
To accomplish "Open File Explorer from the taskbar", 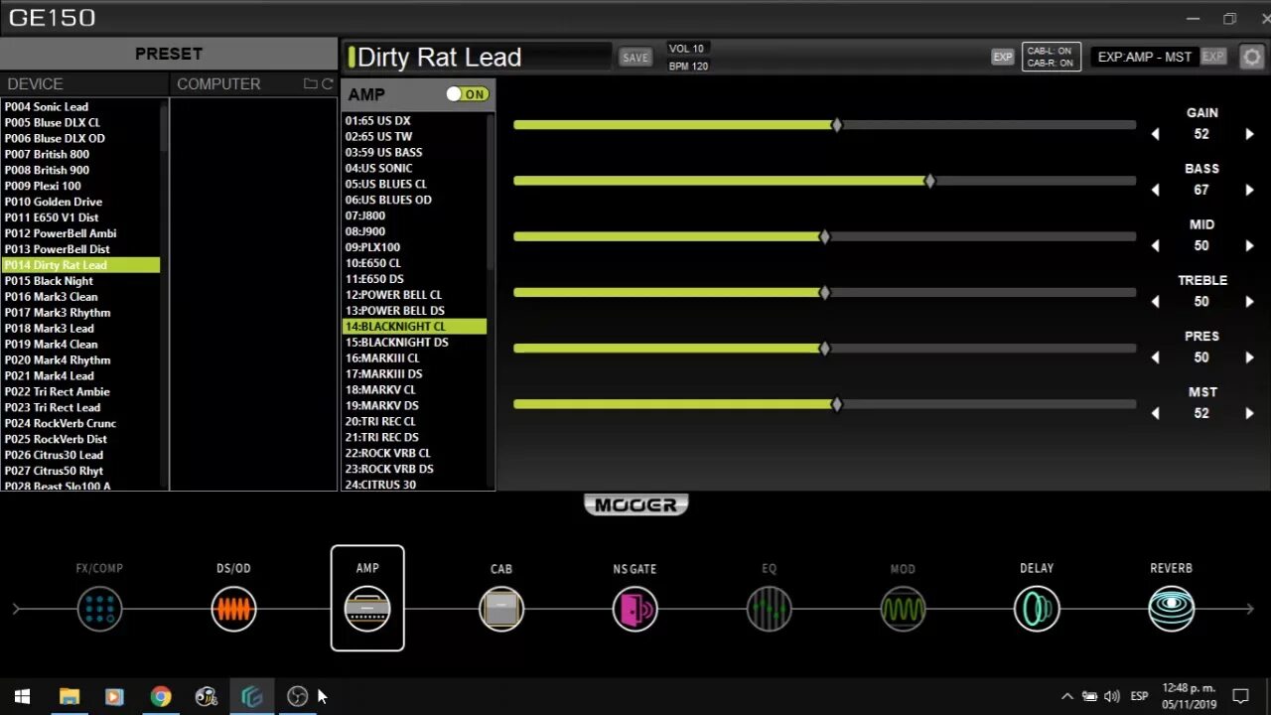I will [x=69, y=696].
